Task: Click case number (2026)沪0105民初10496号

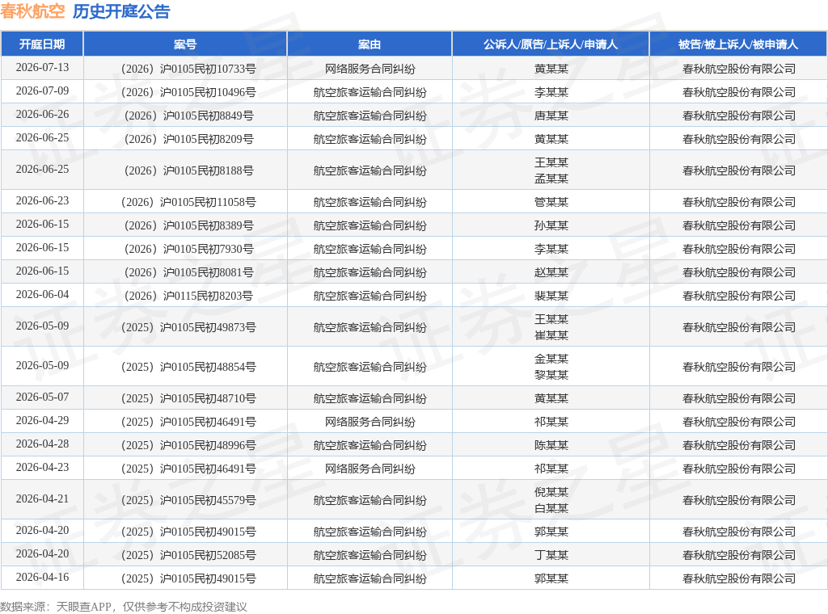Action: 188,93
